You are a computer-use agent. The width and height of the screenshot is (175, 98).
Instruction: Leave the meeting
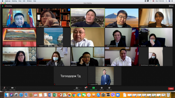pos(171,89)
